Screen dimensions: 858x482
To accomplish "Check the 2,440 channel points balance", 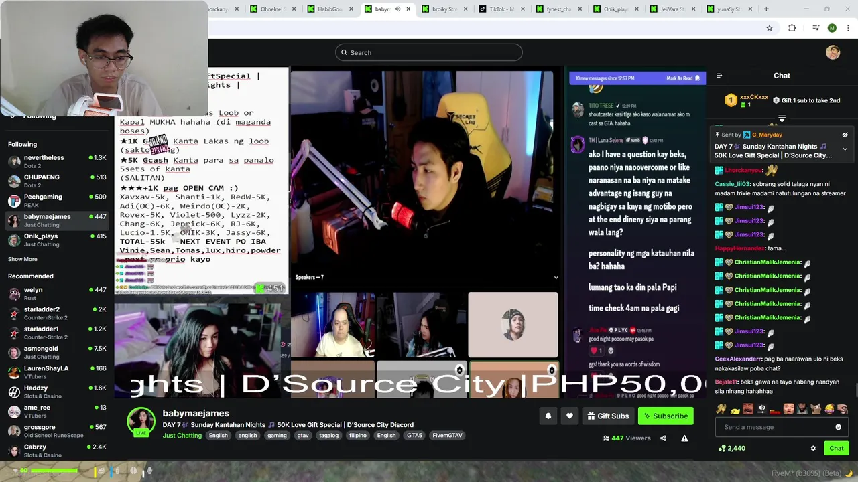I will pos(732,448).
